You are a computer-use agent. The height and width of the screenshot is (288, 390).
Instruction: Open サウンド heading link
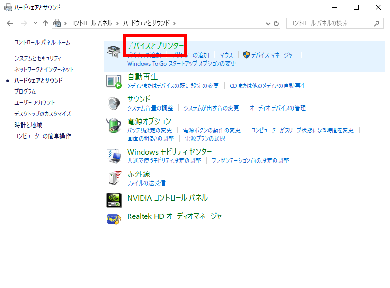point(139,99)
